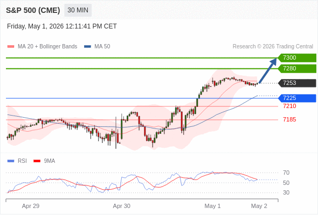318x215 pixels.
Task: Click the green 7300 resistance price tag
Action: click(297, 58)
